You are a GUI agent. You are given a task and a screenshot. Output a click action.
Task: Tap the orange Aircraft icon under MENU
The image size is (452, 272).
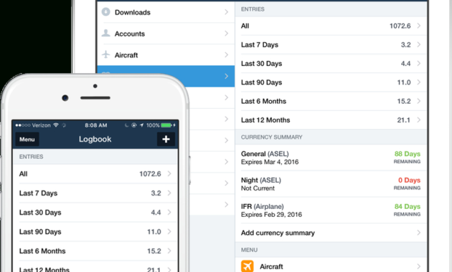[247, 266]
